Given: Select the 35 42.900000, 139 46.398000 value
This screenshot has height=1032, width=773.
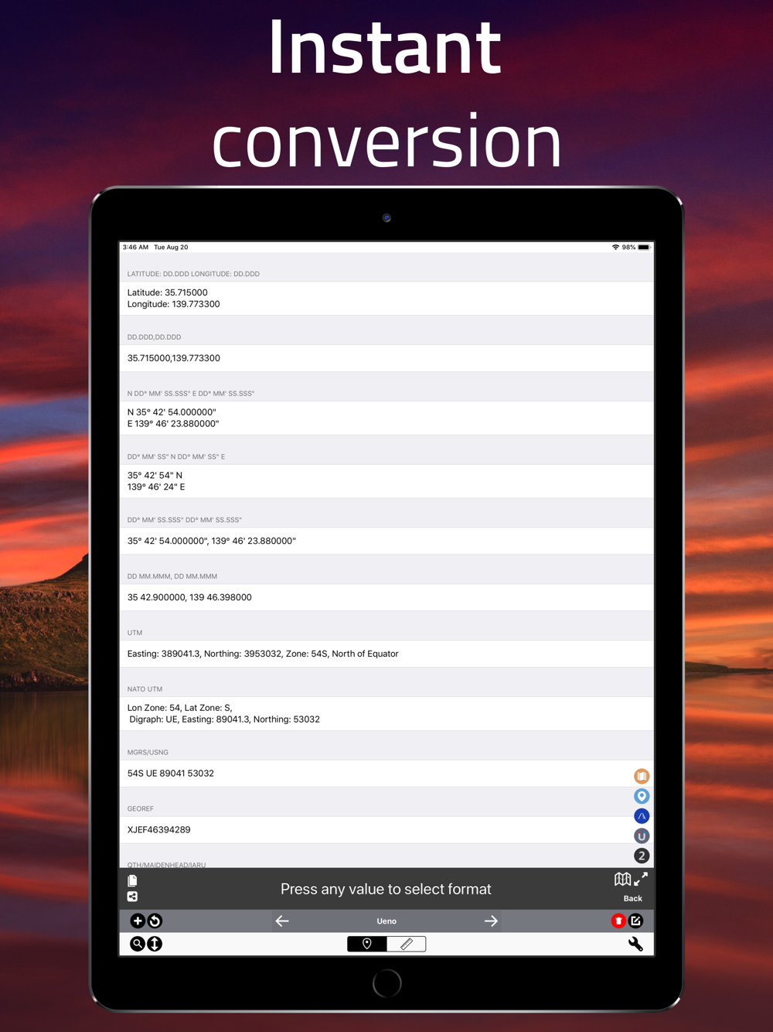Looking at the screenshot, I should [x=386, y=597].
